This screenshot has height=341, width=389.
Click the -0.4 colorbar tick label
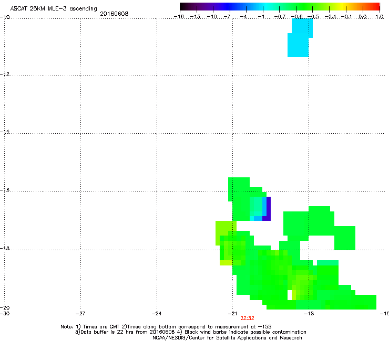(x=330, y=17)
